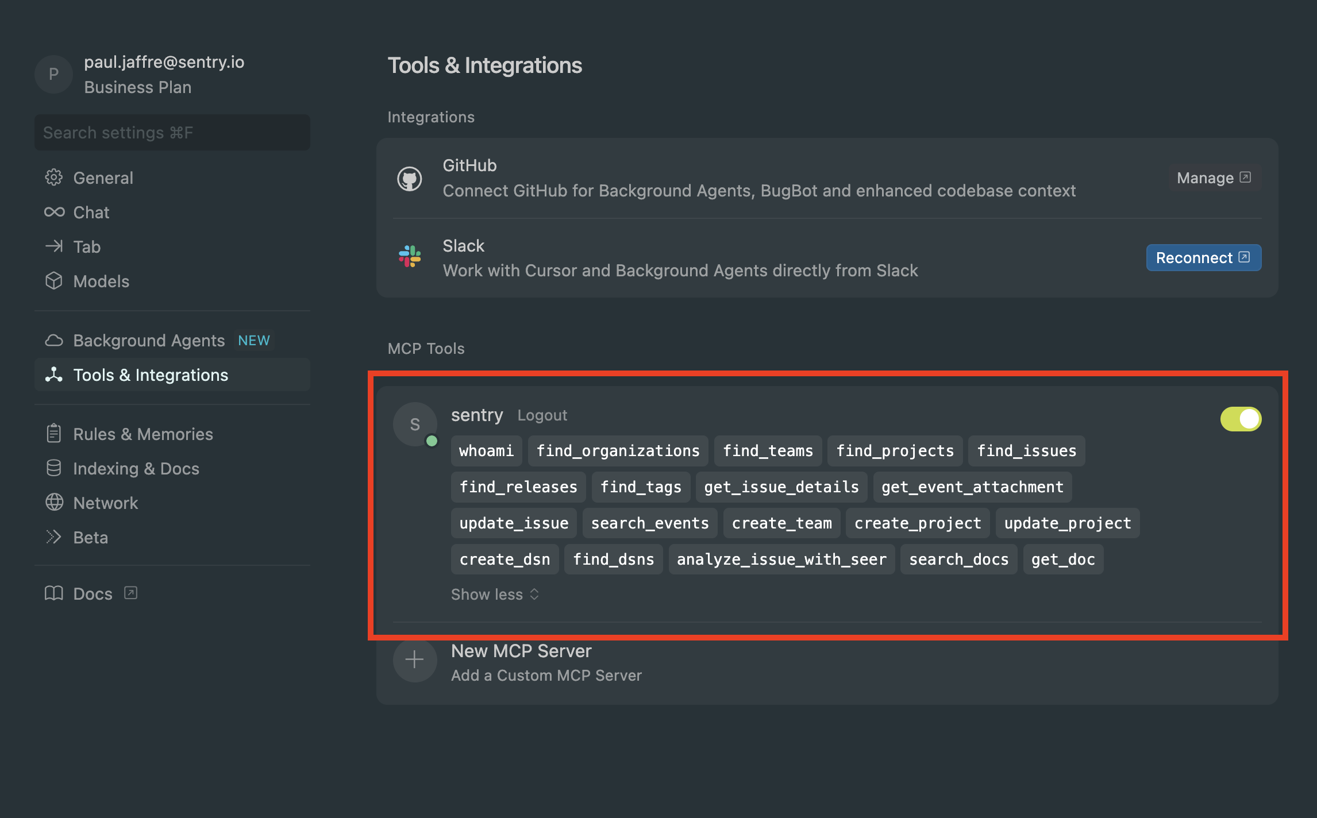The image size is (1317, 818).
Task: Click the find_releases tool chip
Action: coord(518,487)
